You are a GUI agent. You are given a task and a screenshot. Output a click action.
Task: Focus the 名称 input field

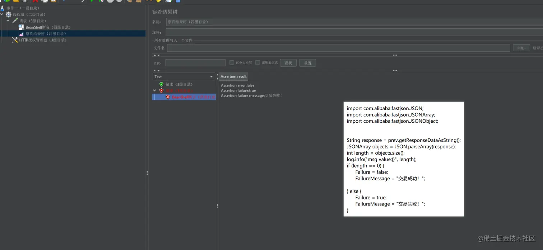tap(354, 22)
